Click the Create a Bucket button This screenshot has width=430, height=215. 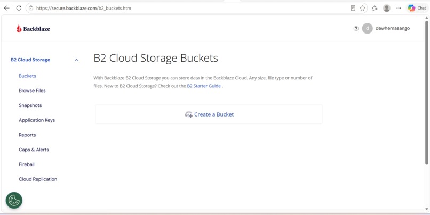coord(209,114)
